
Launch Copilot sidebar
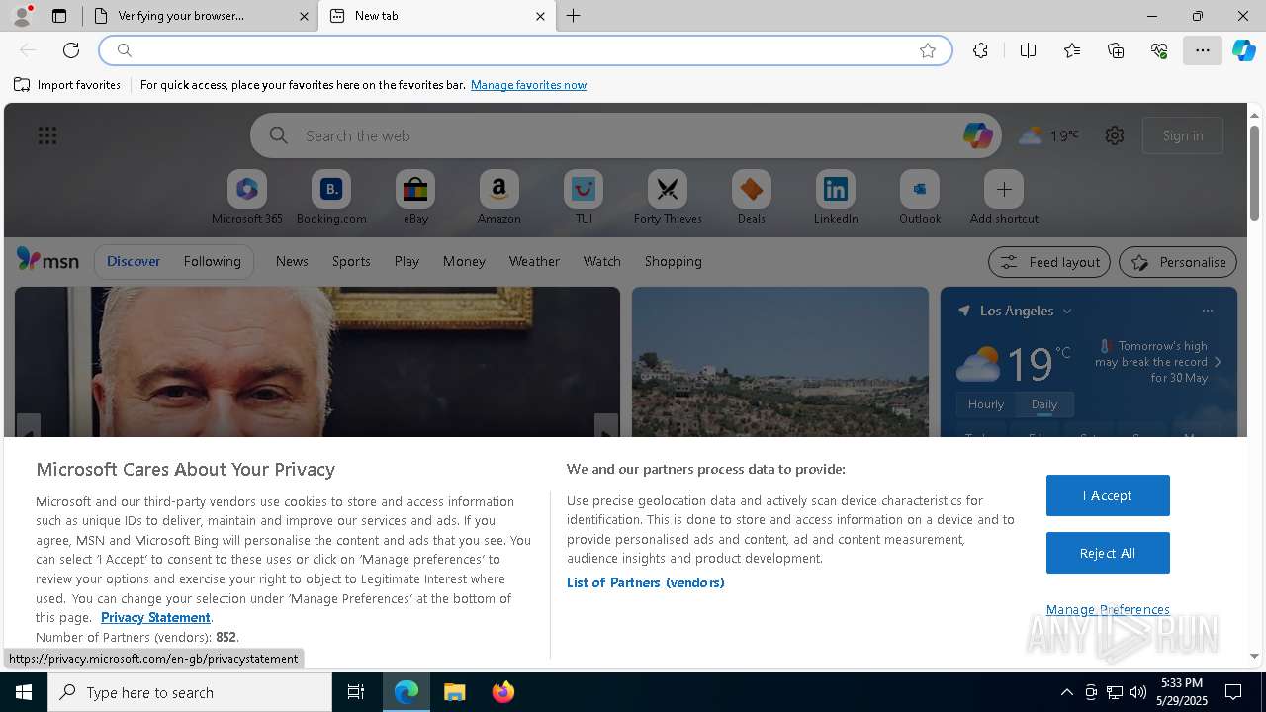click(x=1244, y=50)
